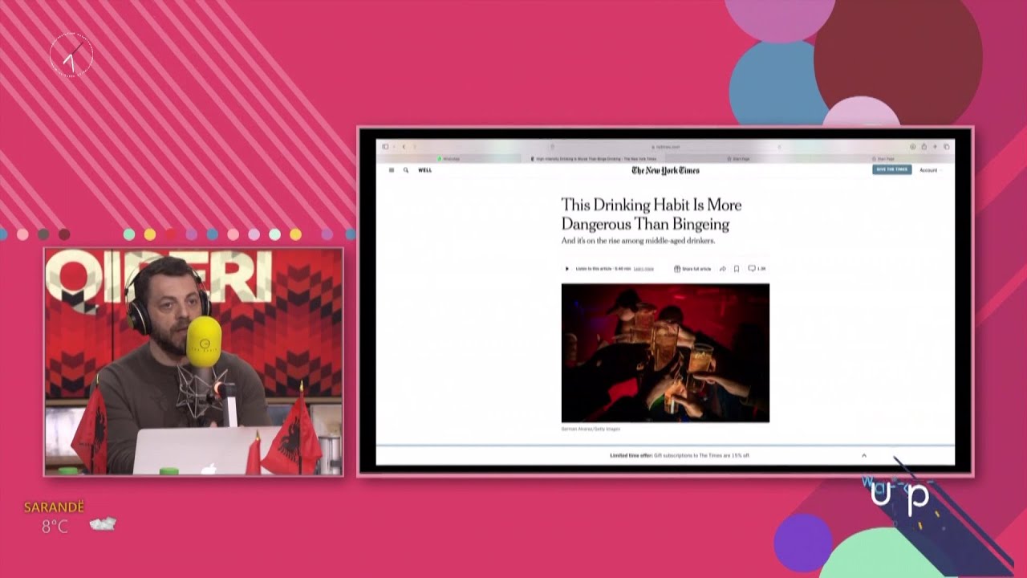Click the SARANDË weather city label
The width and height of the screenshot is (1027, 578).
(54, 507)
